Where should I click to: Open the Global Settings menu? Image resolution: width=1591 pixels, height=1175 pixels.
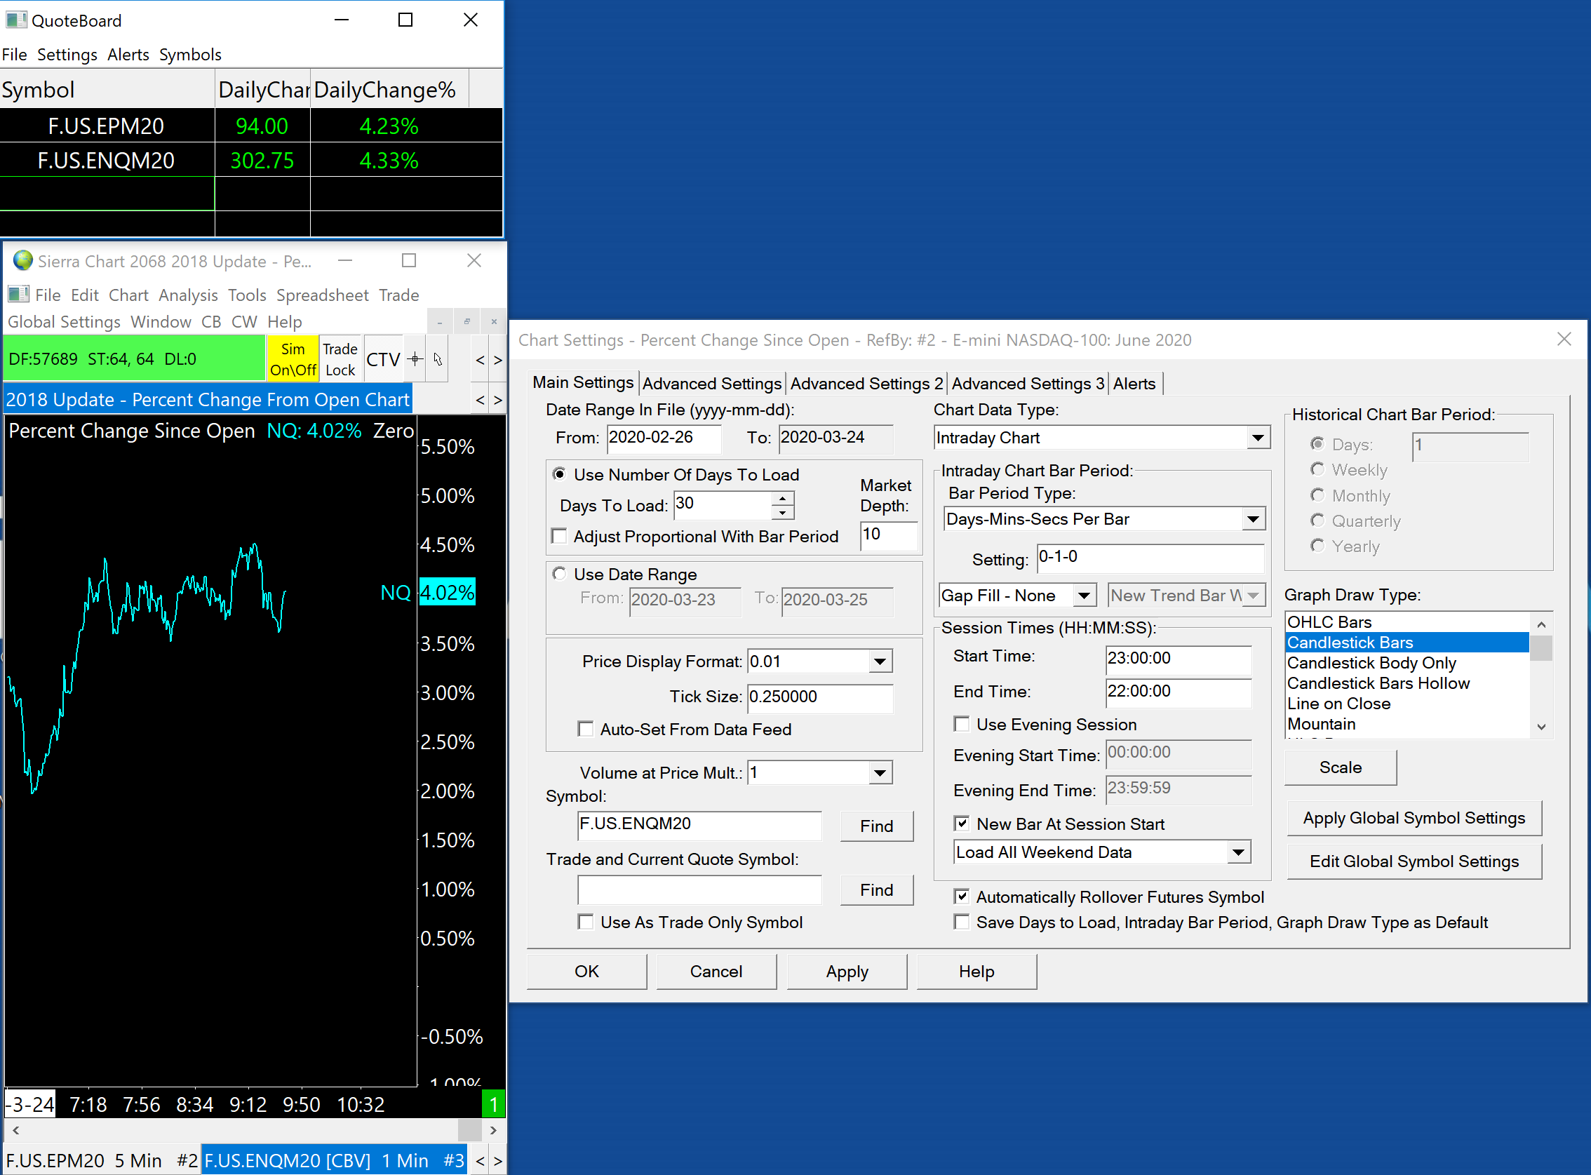click(64, 321)
